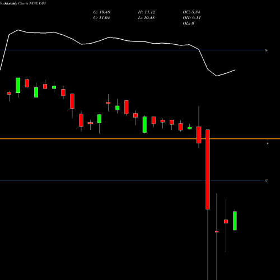The width and height of the screenshot is (280, 280).
Task: Click the 'OL: 0' readout
Action: 188,24
